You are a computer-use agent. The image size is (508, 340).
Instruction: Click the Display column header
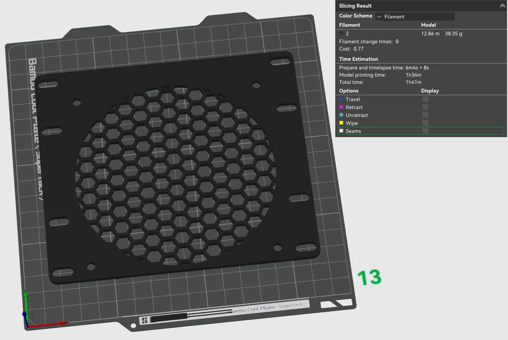click(x=430, y=91)
